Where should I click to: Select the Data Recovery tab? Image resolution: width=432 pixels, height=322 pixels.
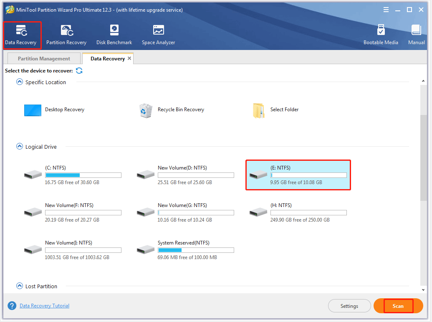pyautogui.click(x=108, y=59)
